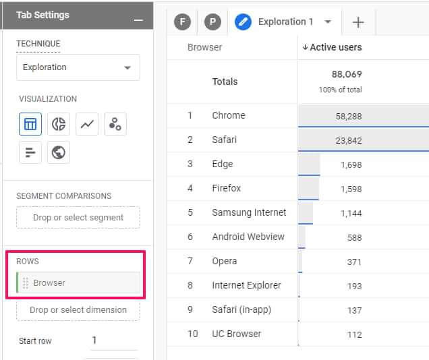Image resolution: width=429 pixels, height=360 pixels.
Task: Select the table visualization icon
Action: pyautogui.click(x=30, y=124)
